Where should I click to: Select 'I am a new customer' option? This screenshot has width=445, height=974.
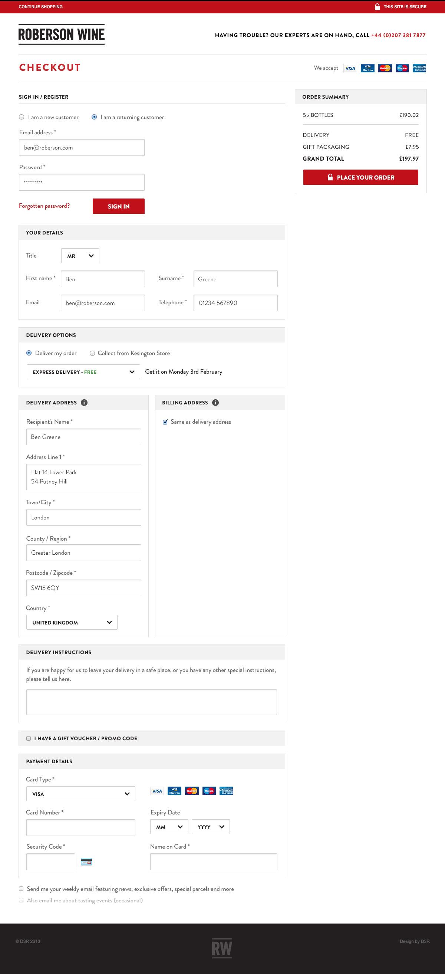[22, 117]
